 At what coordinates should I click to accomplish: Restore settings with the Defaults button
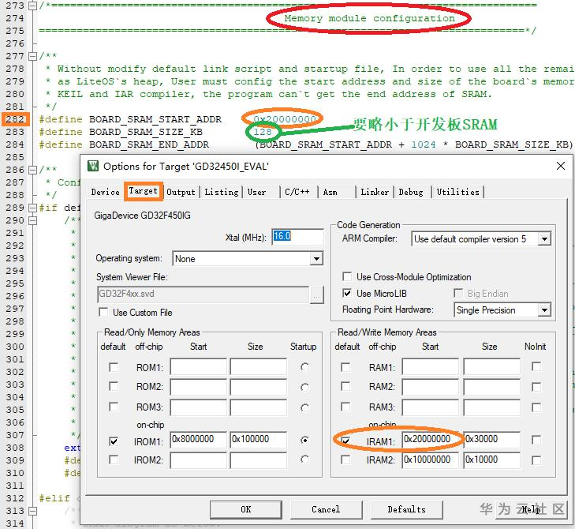406,509
